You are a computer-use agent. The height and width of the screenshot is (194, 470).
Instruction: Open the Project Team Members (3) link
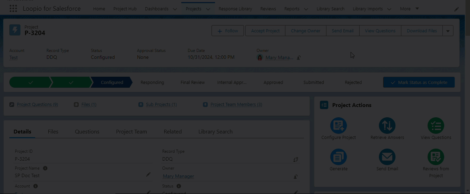click(236, 105)
